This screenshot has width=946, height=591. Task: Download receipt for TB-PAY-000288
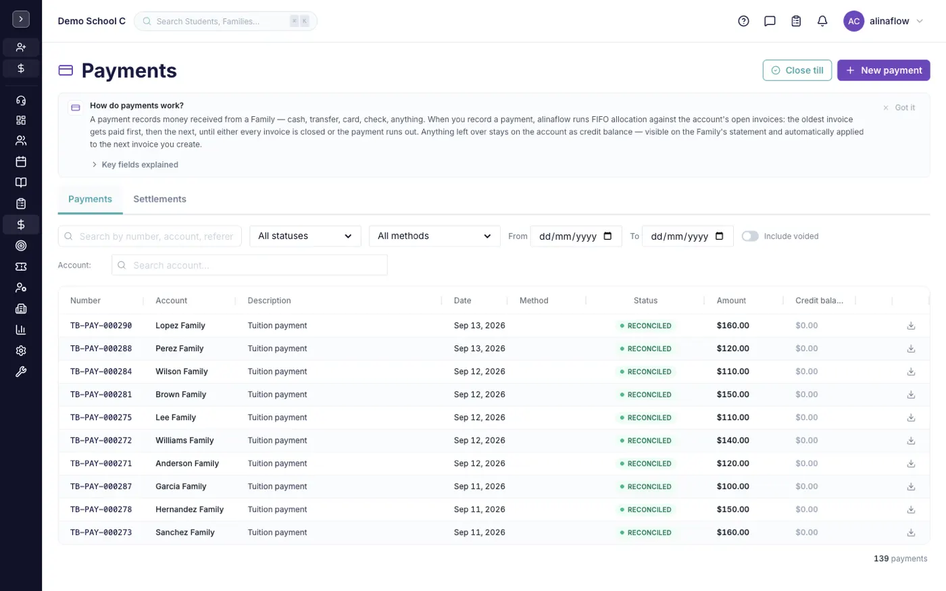(911, 349)
